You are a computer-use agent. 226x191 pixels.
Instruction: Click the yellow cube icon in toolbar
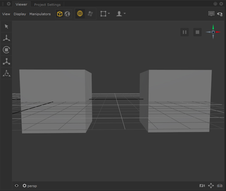click(x=59, y=14)
